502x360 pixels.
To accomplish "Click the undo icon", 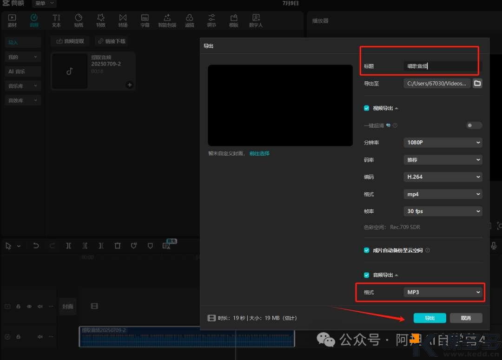I will pos(36,246).
